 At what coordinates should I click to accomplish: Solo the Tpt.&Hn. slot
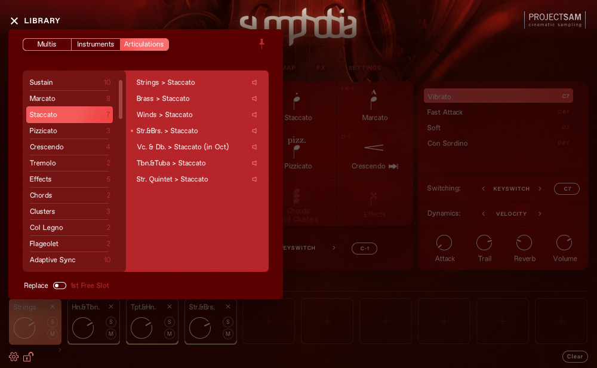[170, 322]
